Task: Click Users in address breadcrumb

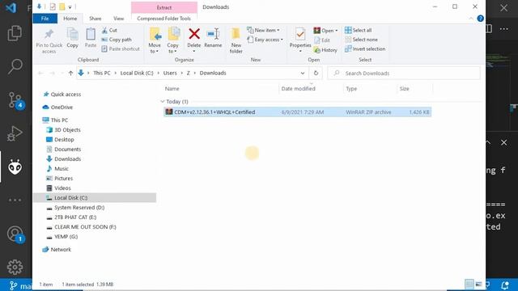Action: [x=170, y=73]
